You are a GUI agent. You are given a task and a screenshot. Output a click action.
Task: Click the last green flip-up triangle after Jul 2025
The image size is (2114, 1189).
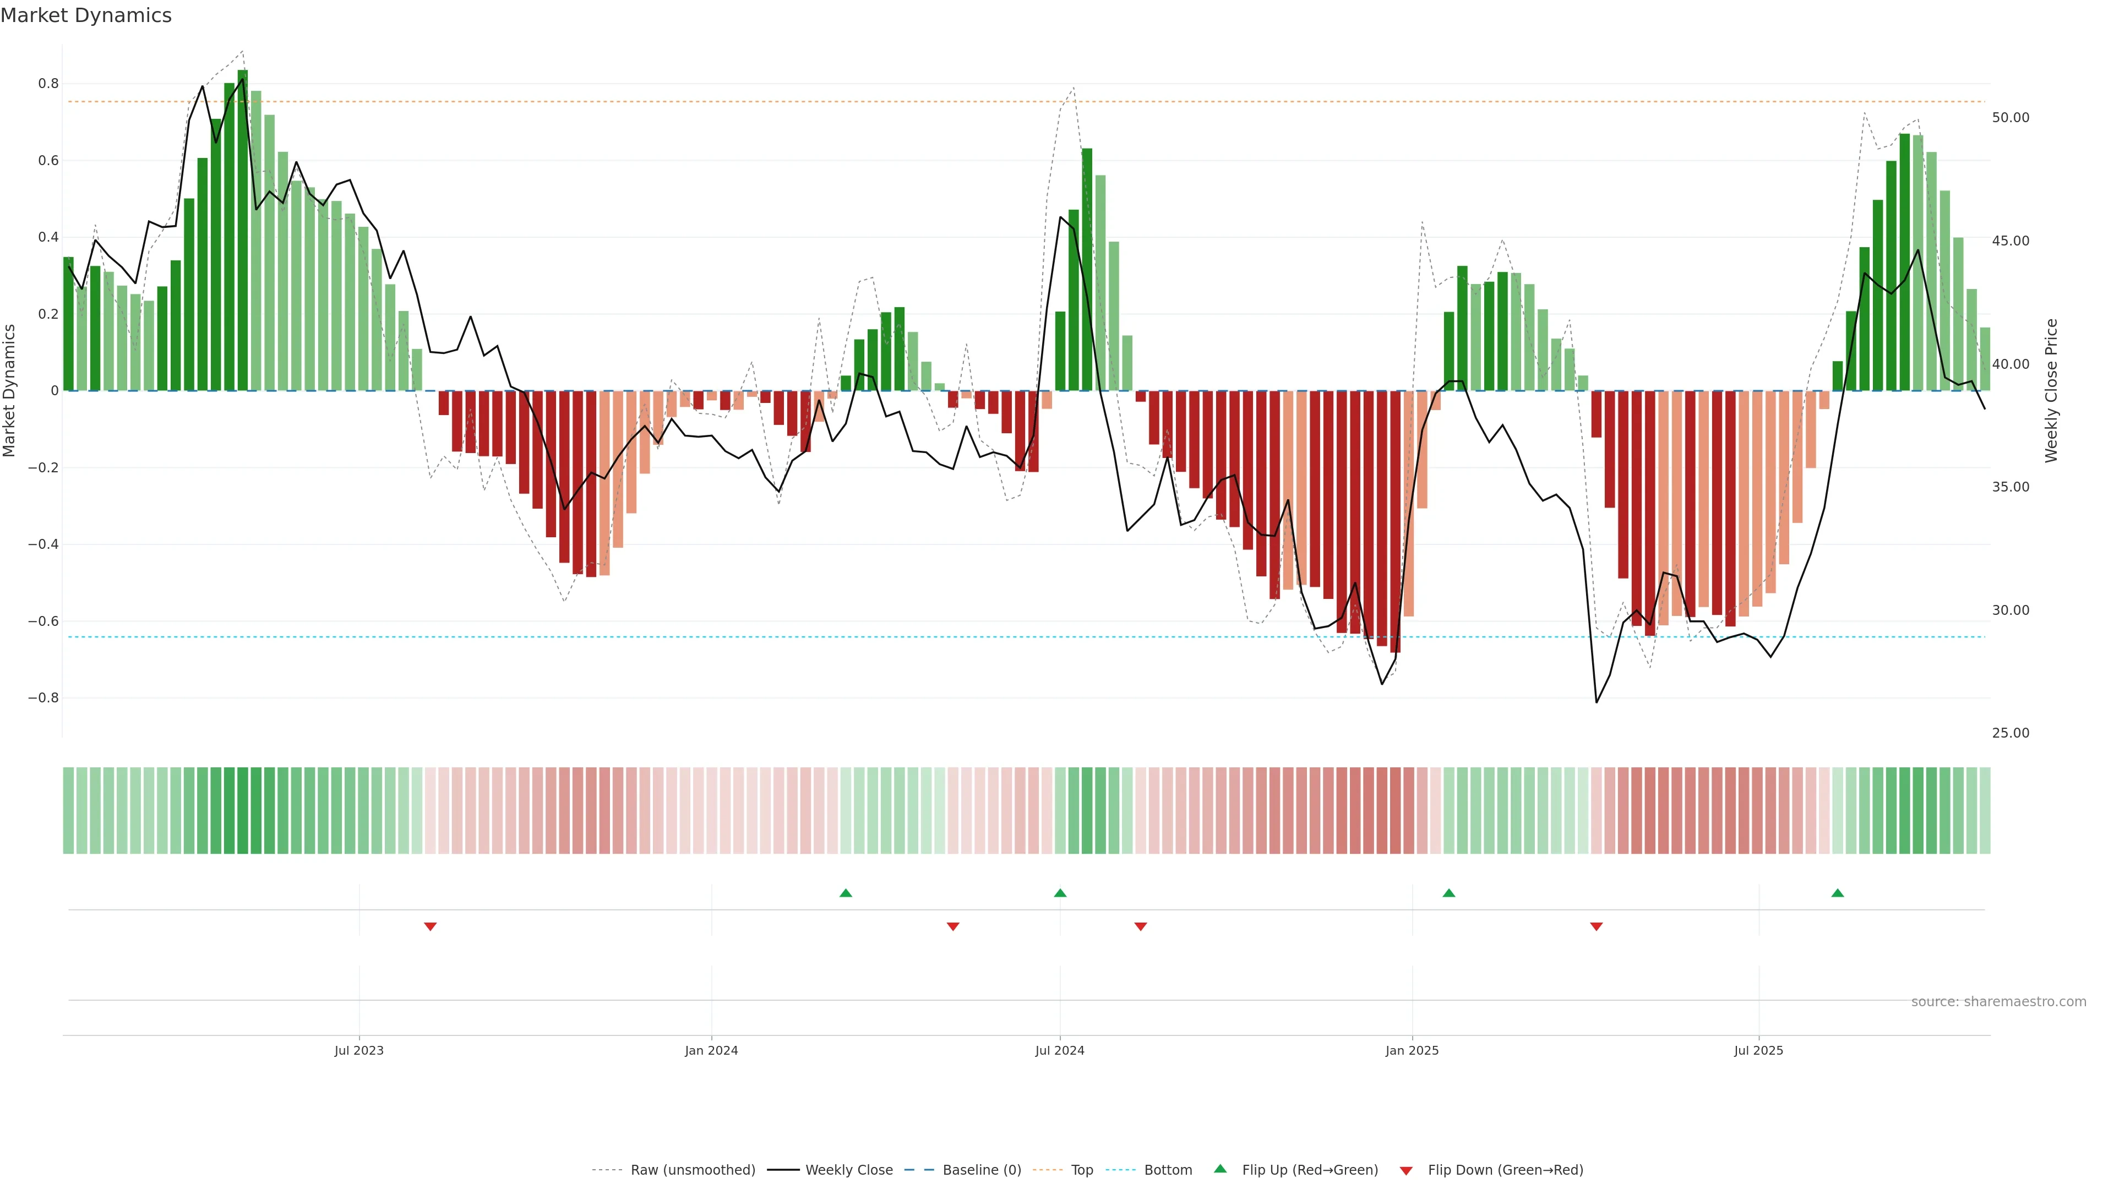pyautogui.click(x=1838, y=893)
